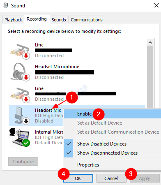Select the Internal Microphone laptop icon
Viewport: 161px width, 185px height.
point(19,137)
